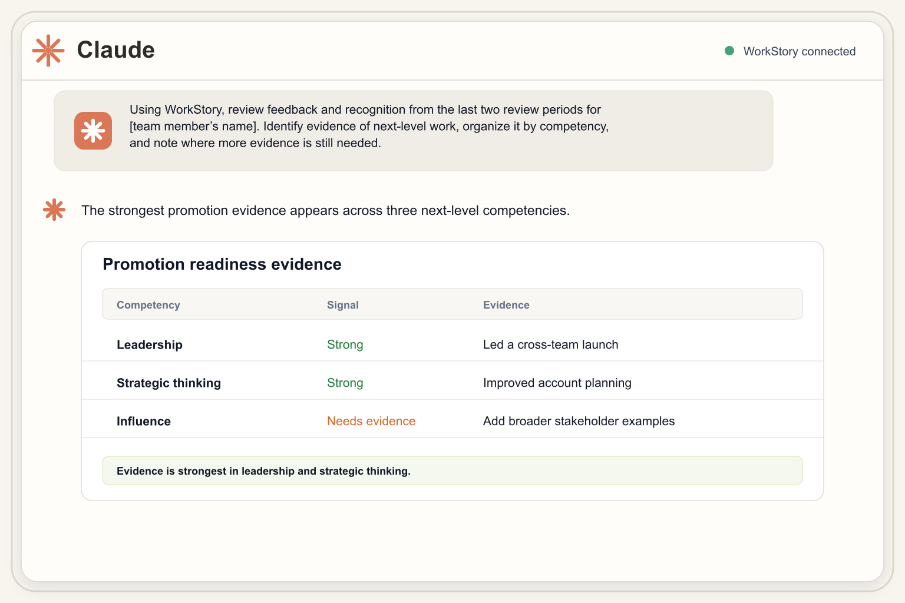This screenshot has height=603, width=905.
Task: Select the 'Influence' competency cell
Action: [x=144, y=421]
